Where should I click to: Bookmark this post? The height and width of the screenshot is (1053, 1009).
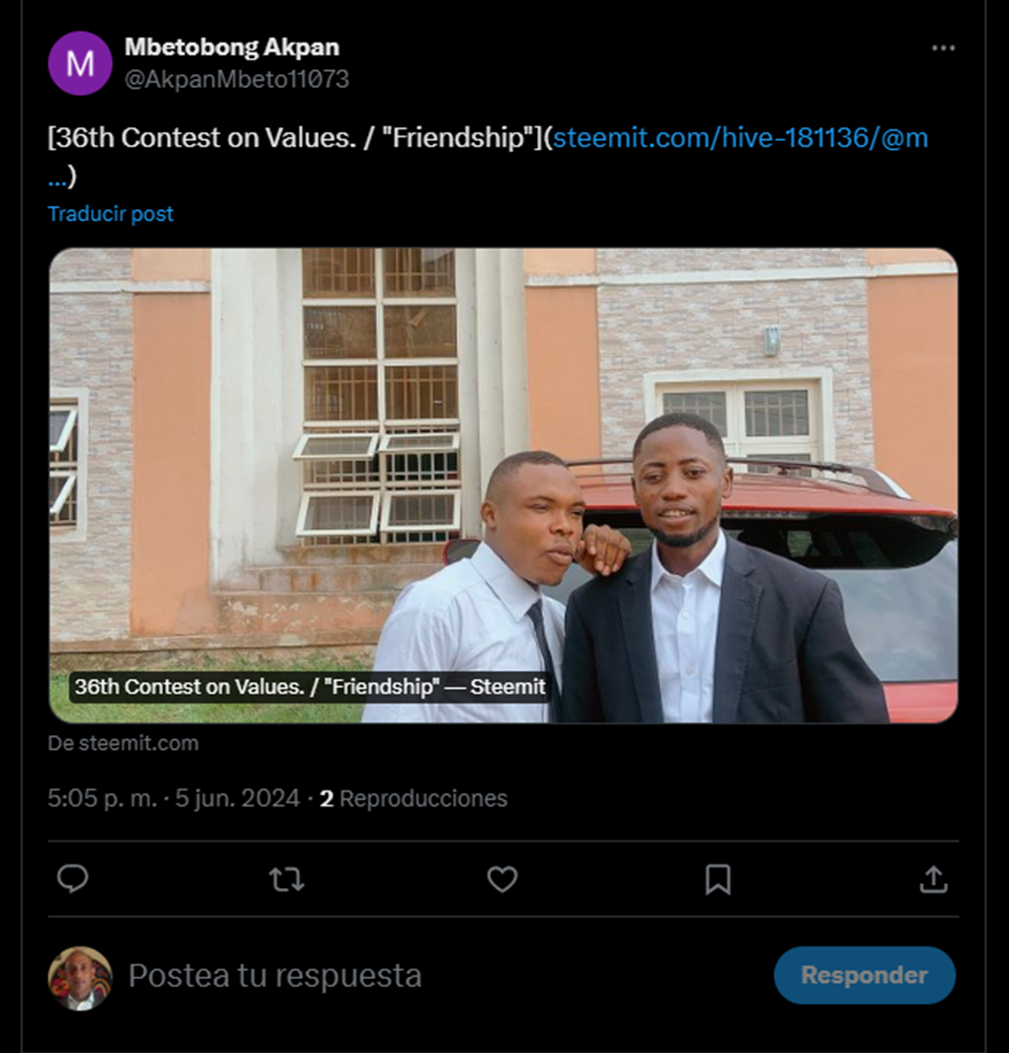(718, 878)
